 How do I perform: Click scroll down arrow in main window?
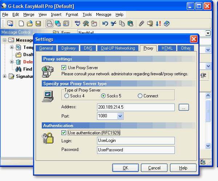(208, 146)
